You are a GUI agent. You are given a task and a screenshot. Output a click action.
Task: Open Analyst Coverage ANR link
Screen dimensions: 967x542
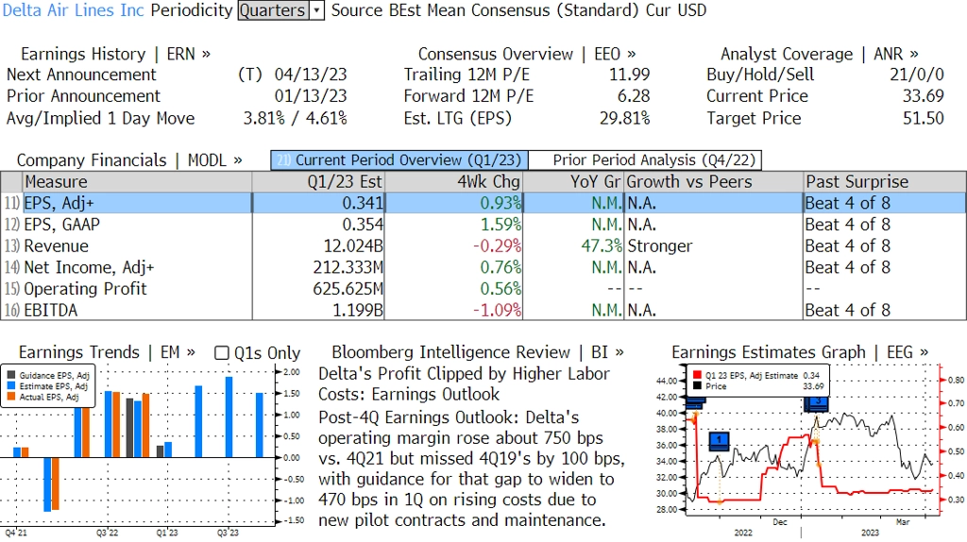pyautogui.click(x=819, y=54)
